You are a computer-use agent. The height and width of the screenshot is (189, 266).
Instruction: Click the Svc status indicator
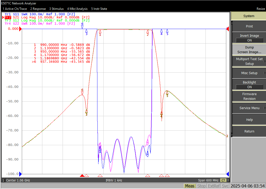pyautogui.click(x=225, y=186)
